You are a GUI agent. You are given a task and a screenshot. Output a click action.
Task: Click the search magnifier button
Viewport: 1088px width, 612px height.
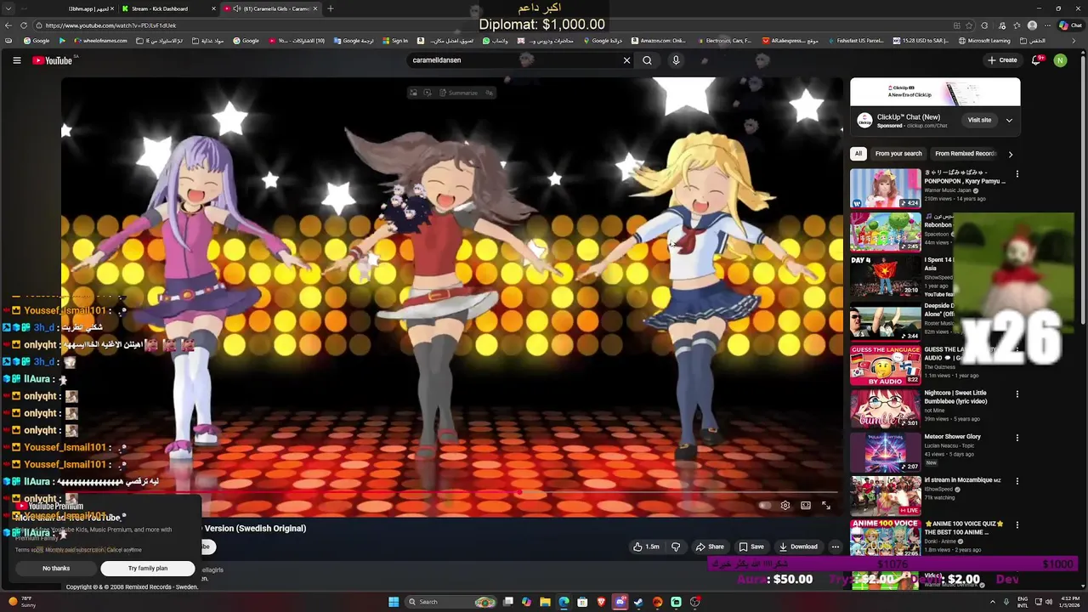point(648,60)
